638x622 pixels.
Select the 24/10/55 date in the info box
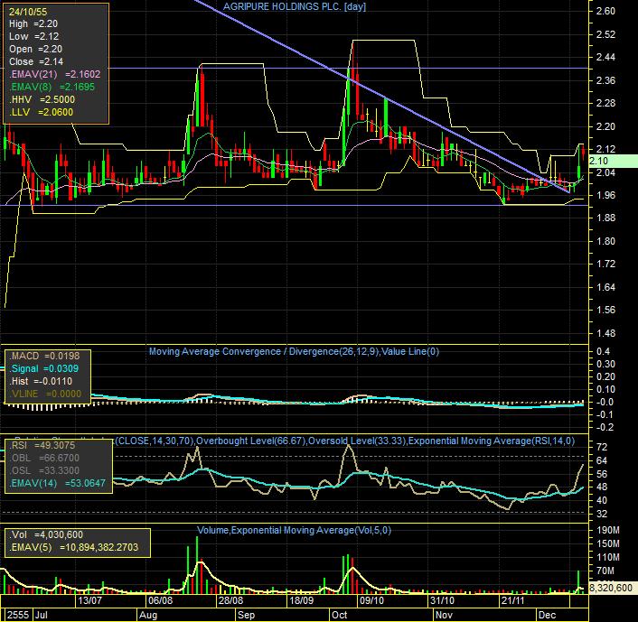[28, 12]
